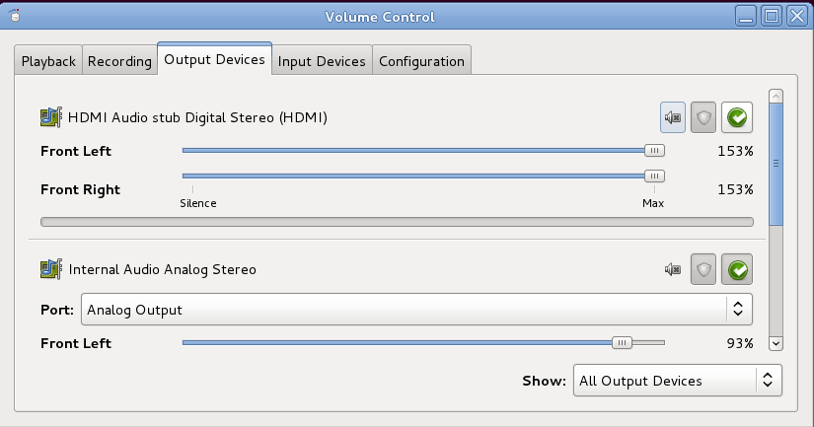This screenshot has height=427, width=814.
Task: Open the window menu icon in title bar
Action: point(16,15)
